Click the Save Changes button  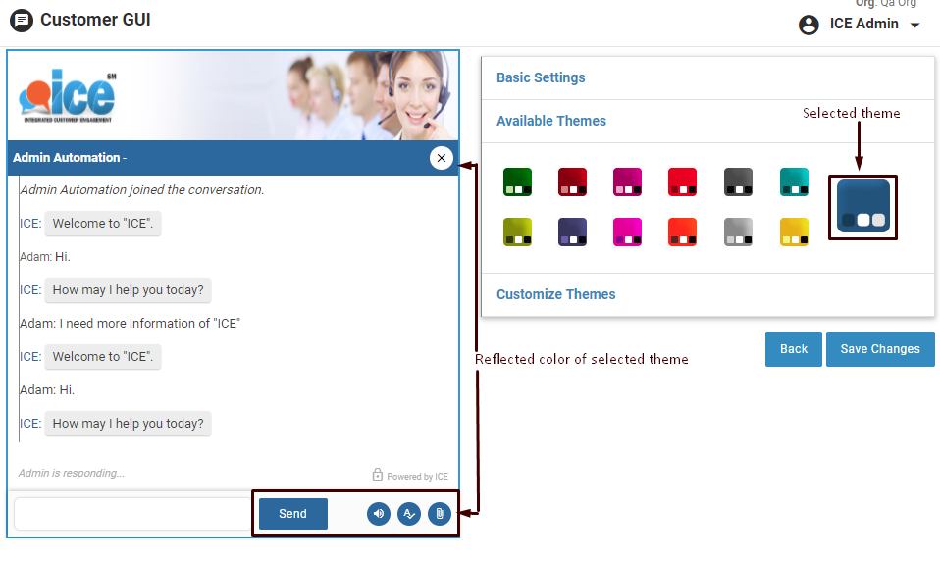(x=880, y=349)
